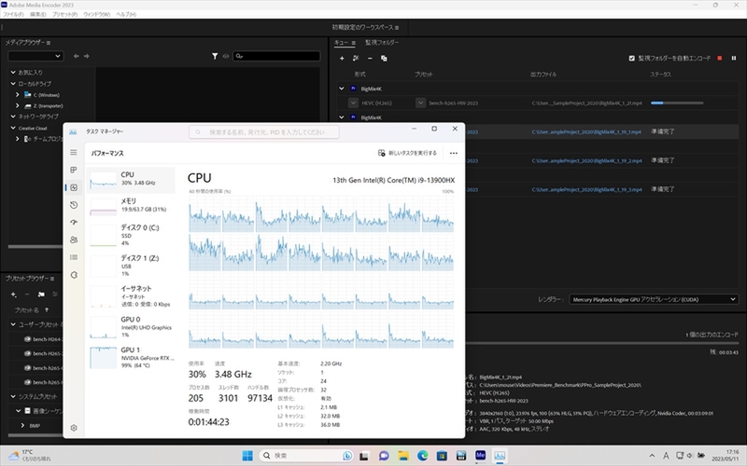Pause the encoding queue
This screenshot has height=466, width=747.
click(733, 58)
